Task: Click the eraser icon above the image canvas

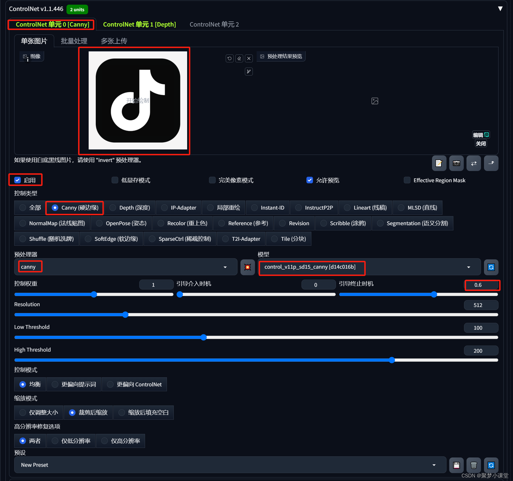Action: 239,58
